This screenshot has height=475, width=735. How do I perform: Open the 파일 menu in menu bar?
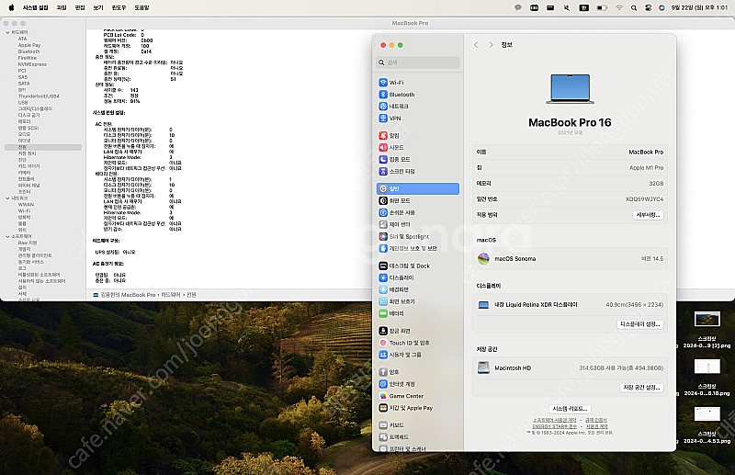pyautogui.click(x=62, y=7)
